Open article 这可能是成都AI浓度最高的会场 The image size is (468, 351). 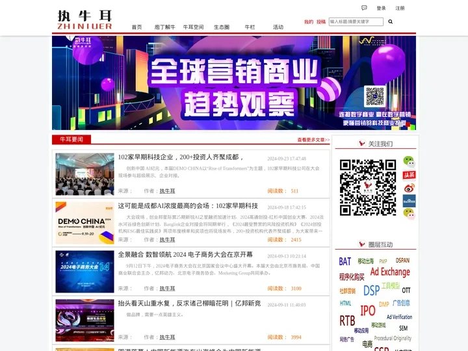(x=188, y=205)
